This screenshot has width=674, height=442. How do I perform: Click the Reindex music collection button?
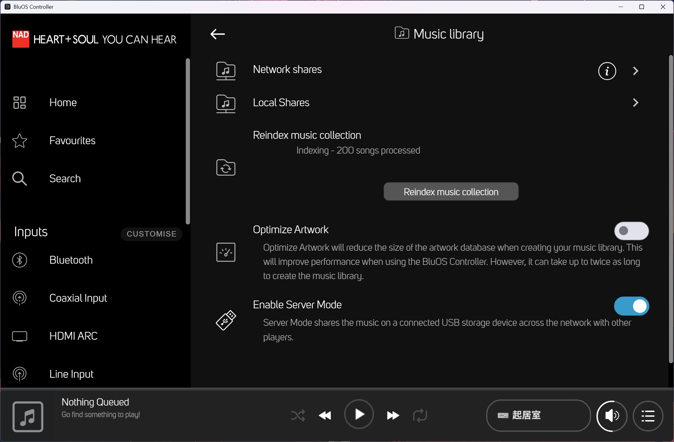click(451, 192)
